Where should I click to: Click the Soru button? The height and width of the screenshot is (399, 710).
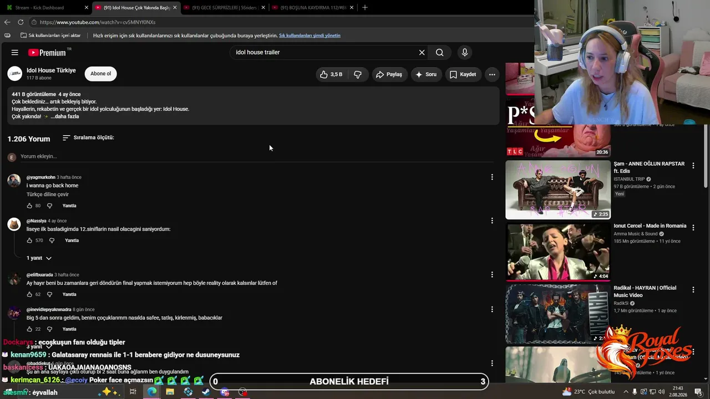click(426, 74)
